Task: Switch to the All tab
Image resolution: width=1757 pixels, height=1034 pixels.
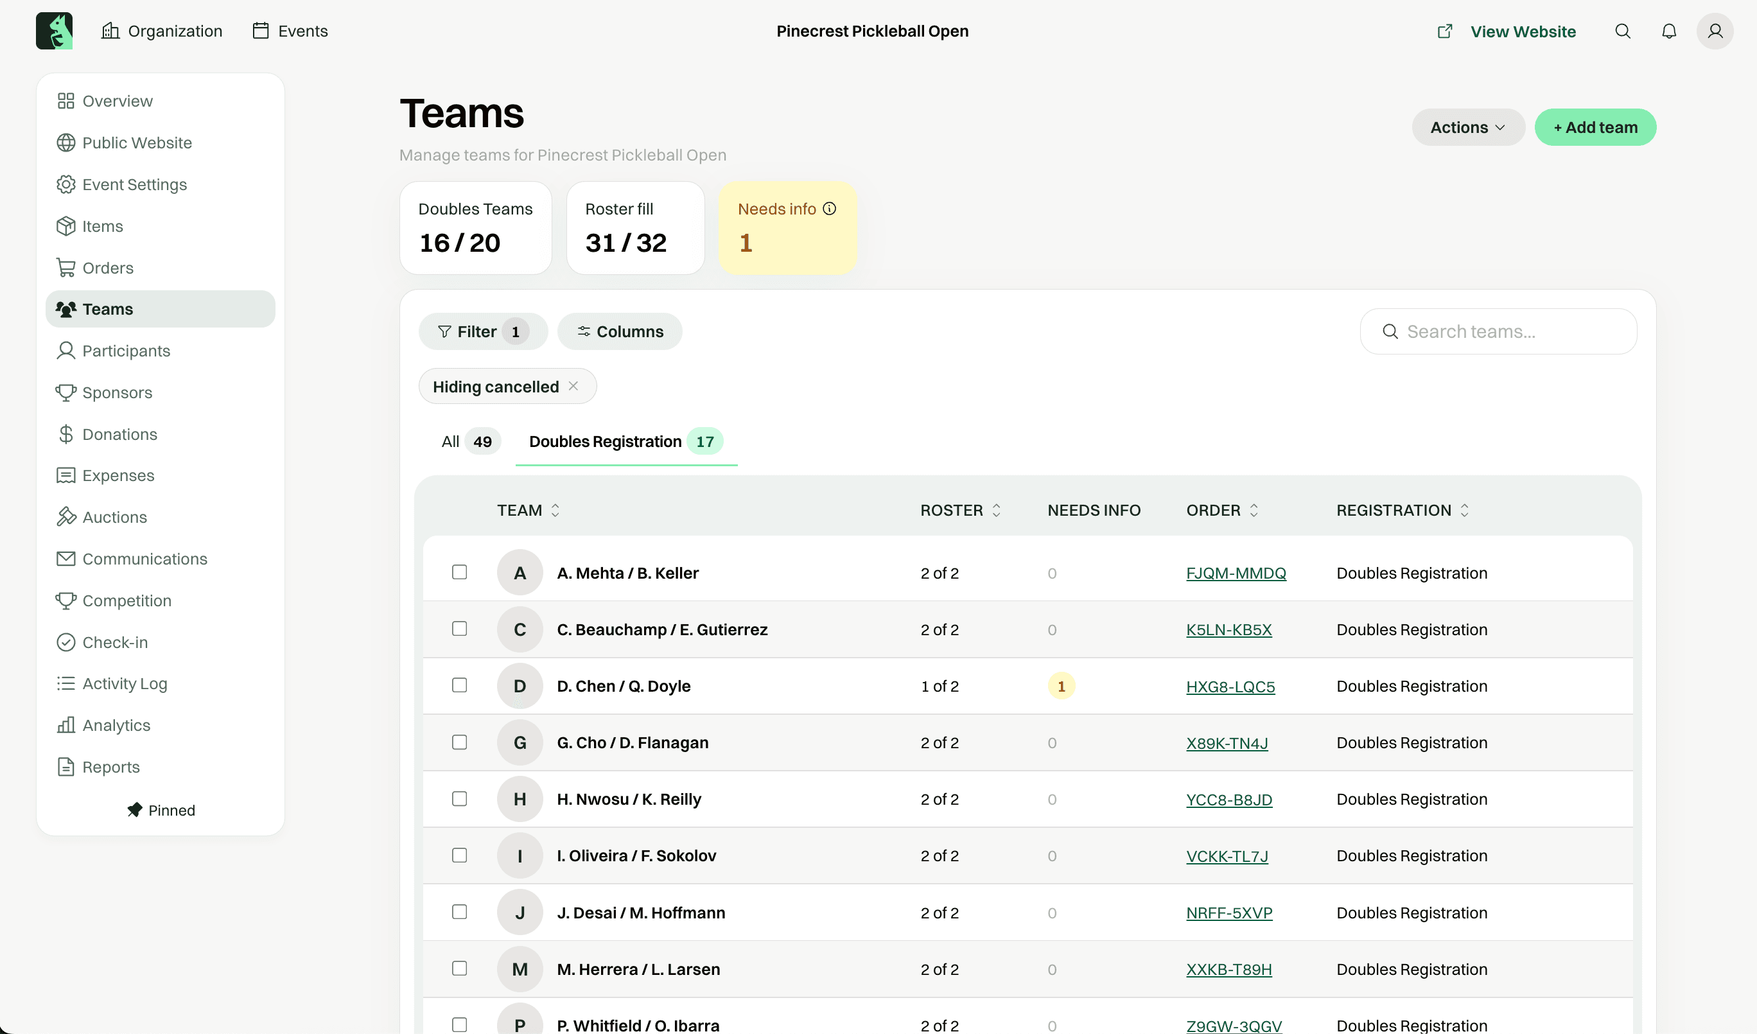Action: 471,441
